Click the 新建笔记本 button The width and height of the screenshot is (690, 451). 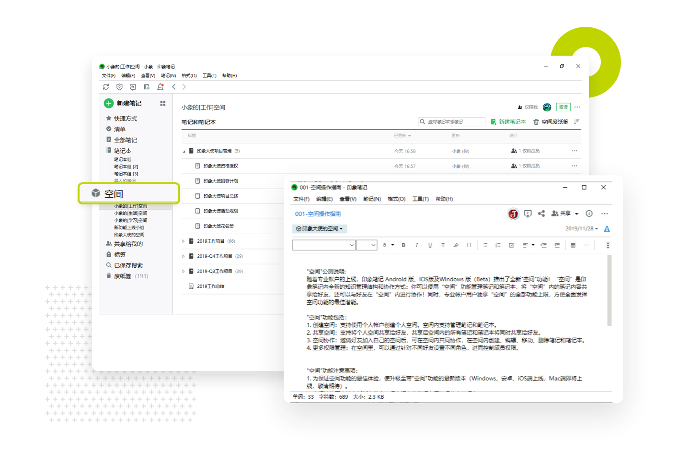point(508,122)
